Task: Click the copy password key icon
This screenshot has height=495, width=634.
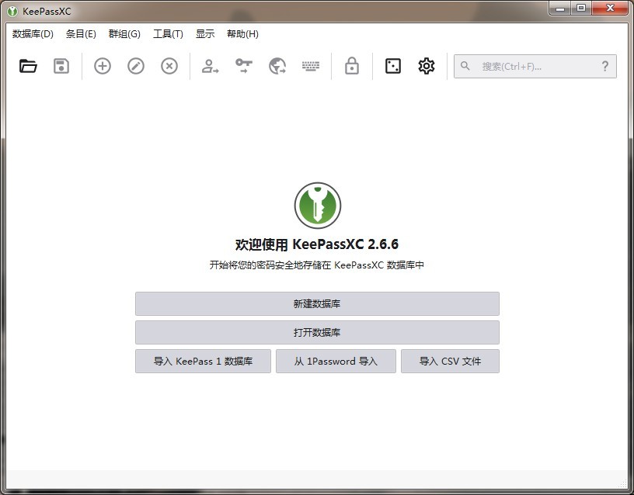Action: click(242, 66)
